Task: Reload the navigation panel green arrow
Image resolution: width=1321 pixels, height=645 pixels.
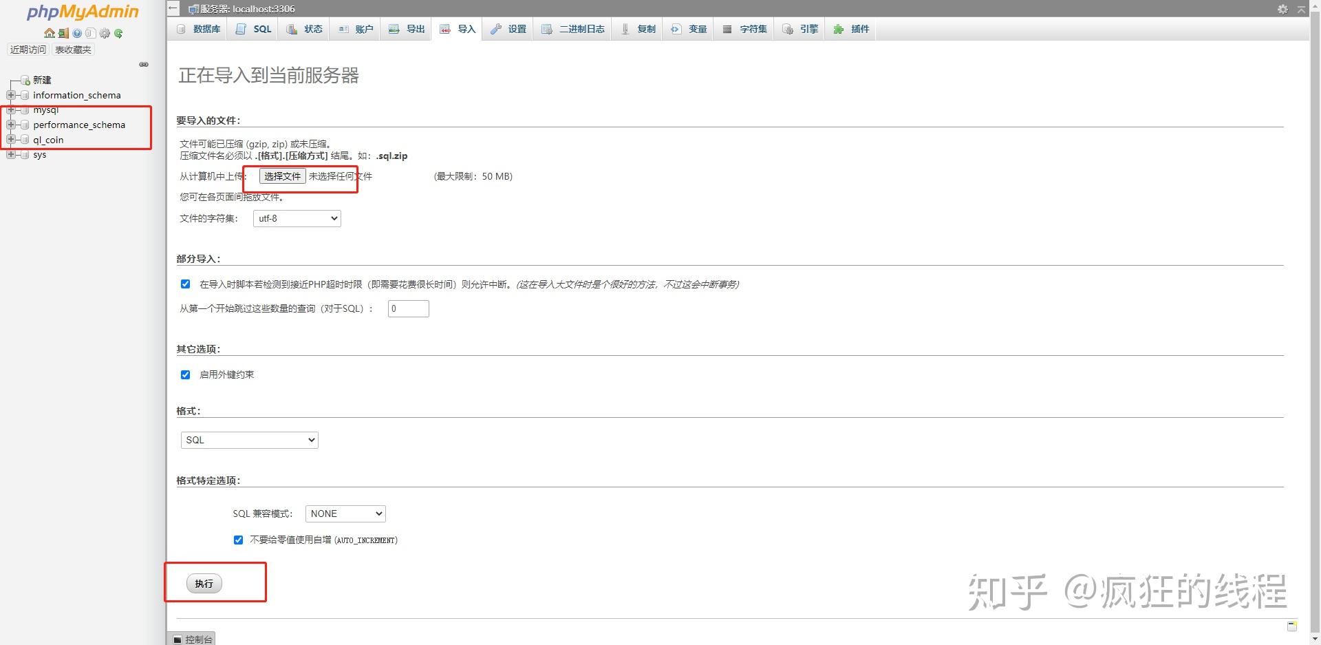Action: tap(118, 33)
